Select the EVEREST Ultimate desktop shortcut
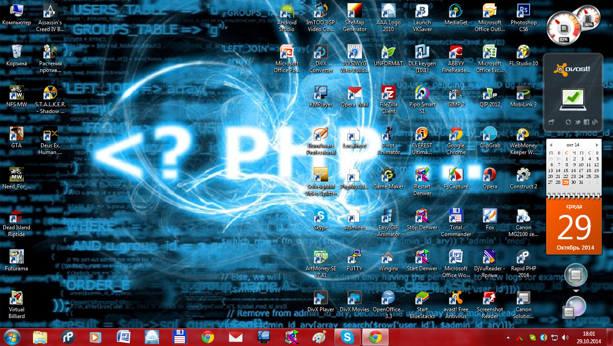 click(422, 141)
